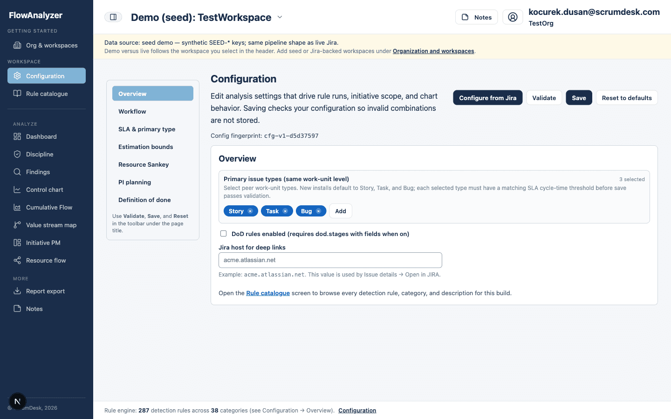Click the config fingerprint cfg-v1-d5d37597
Screen dimensions: 671x419
[x=291, y=136]
